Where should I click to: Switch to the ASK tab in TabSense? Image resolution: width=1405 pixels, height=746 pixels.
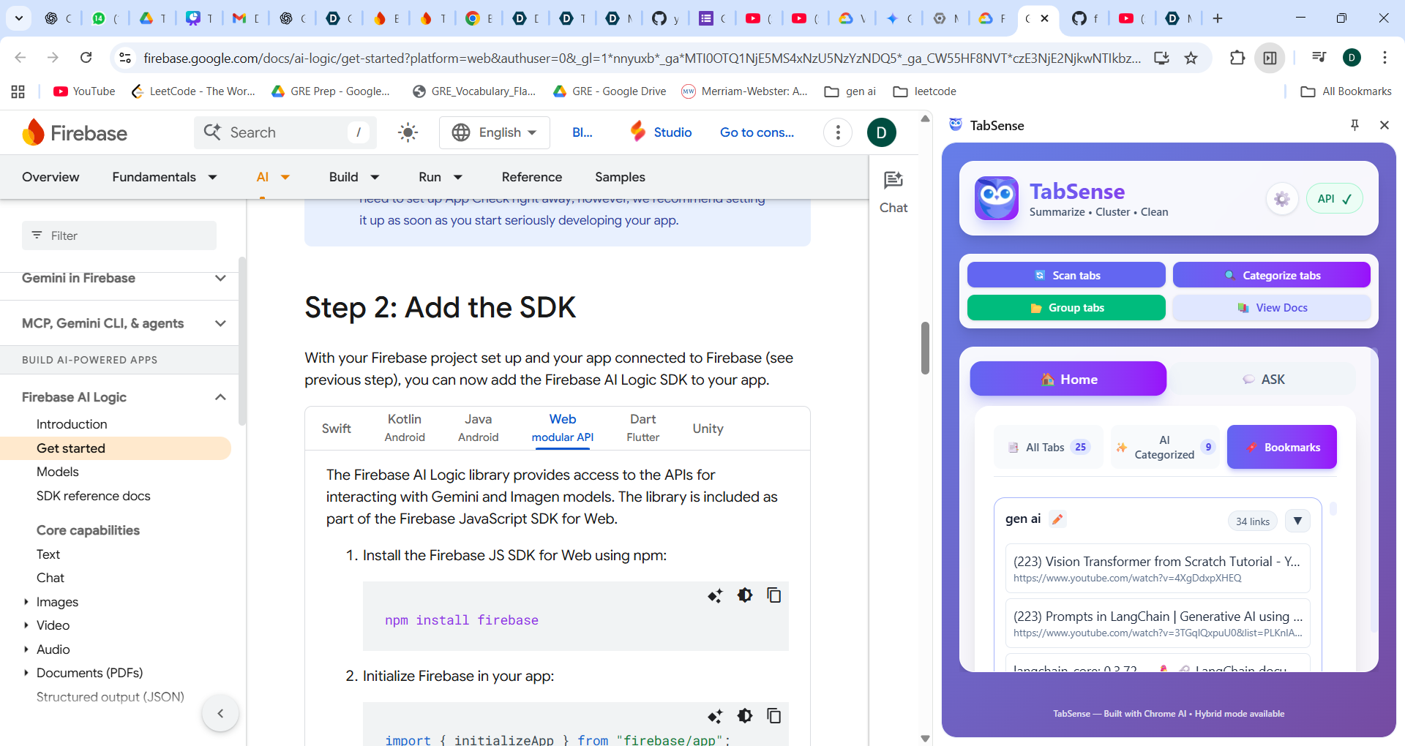click(x=1264, y=379)
